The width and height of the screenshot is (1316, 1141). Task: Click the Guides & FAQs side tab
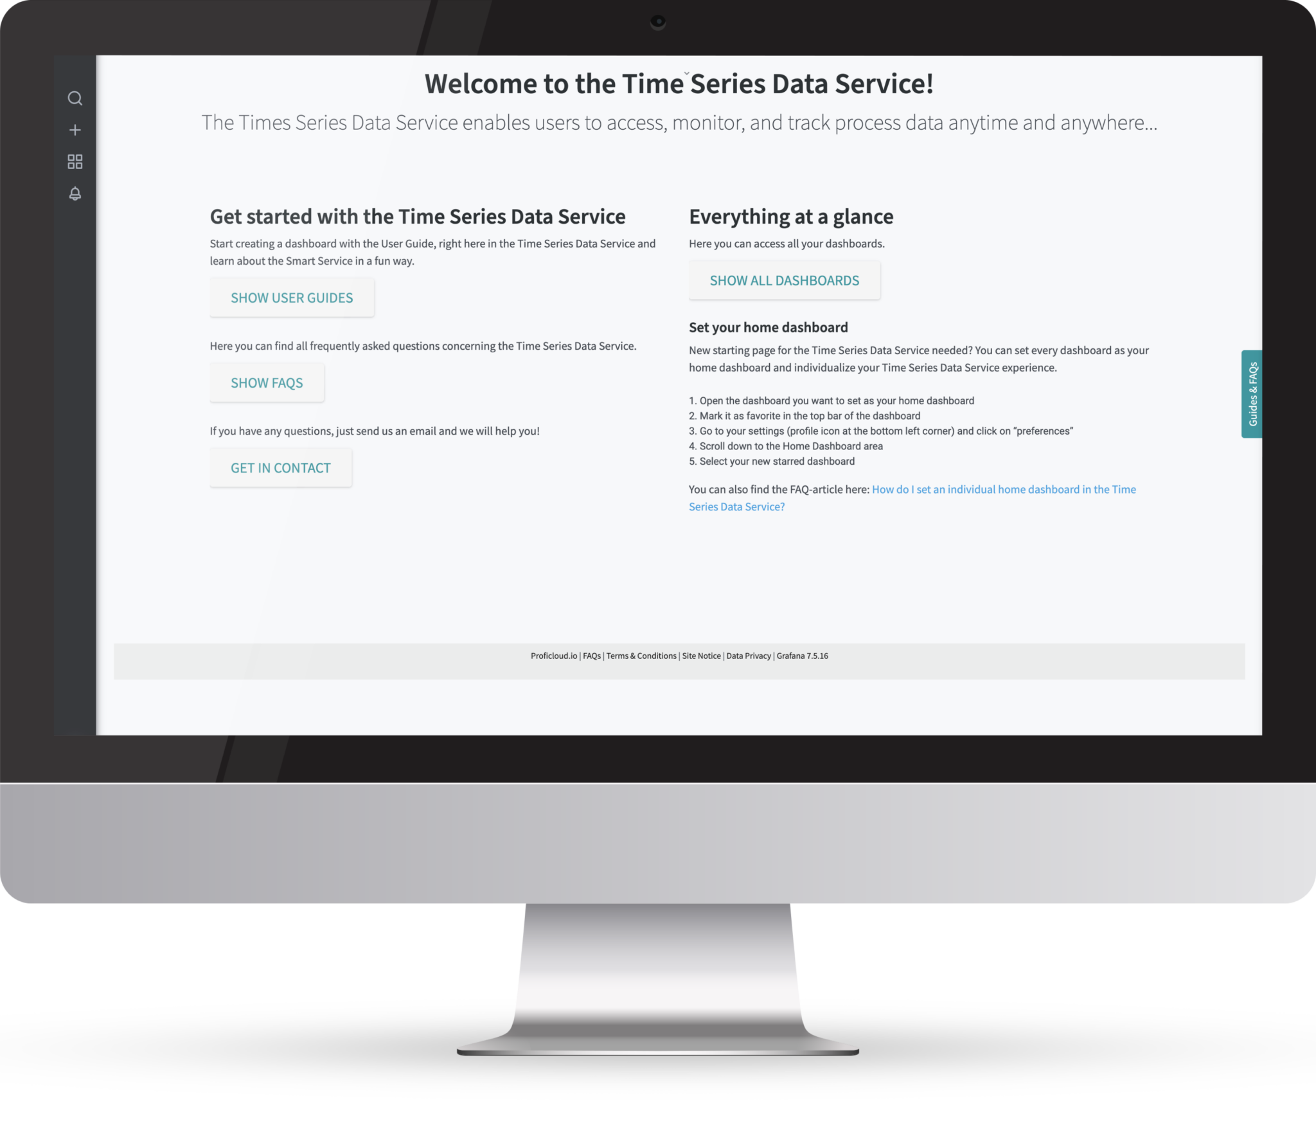click(1251, 392)
